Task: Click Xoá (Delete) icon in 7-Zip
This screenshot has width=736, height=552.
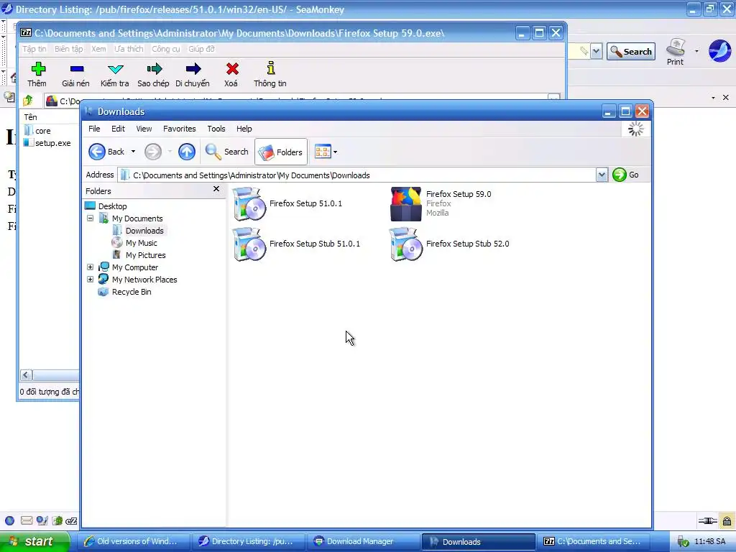Action: pyautogui.click(x=232, y=69)
